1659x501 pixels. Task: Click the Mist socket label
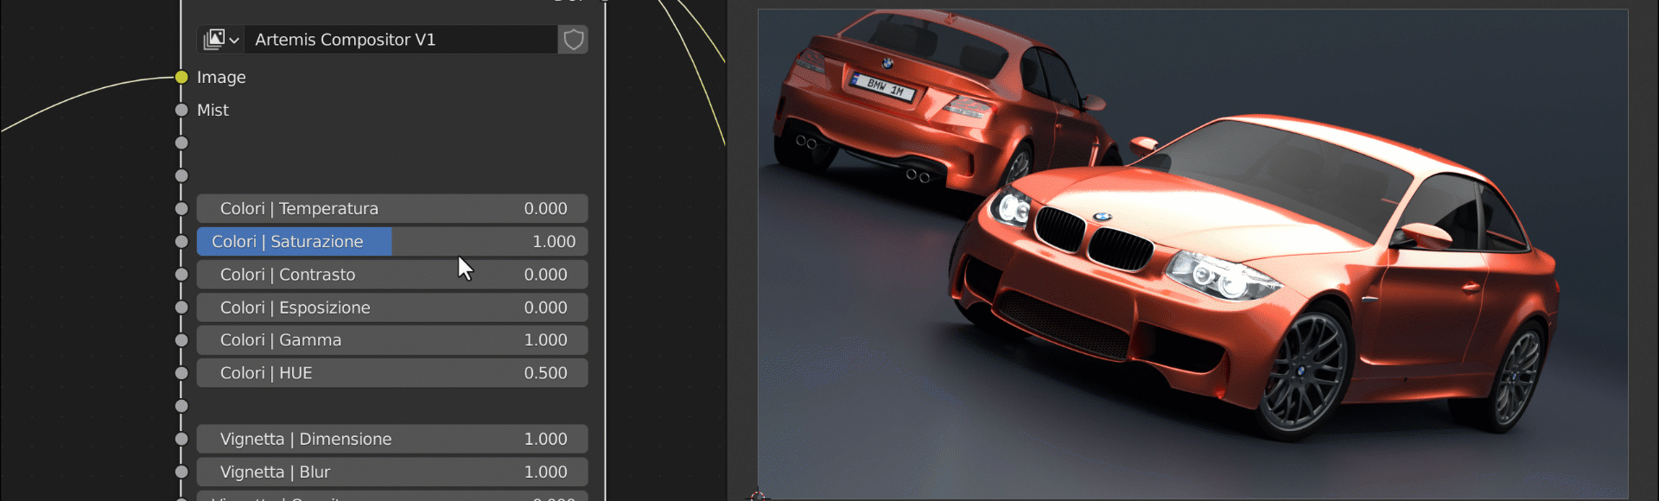pos(213,111)
